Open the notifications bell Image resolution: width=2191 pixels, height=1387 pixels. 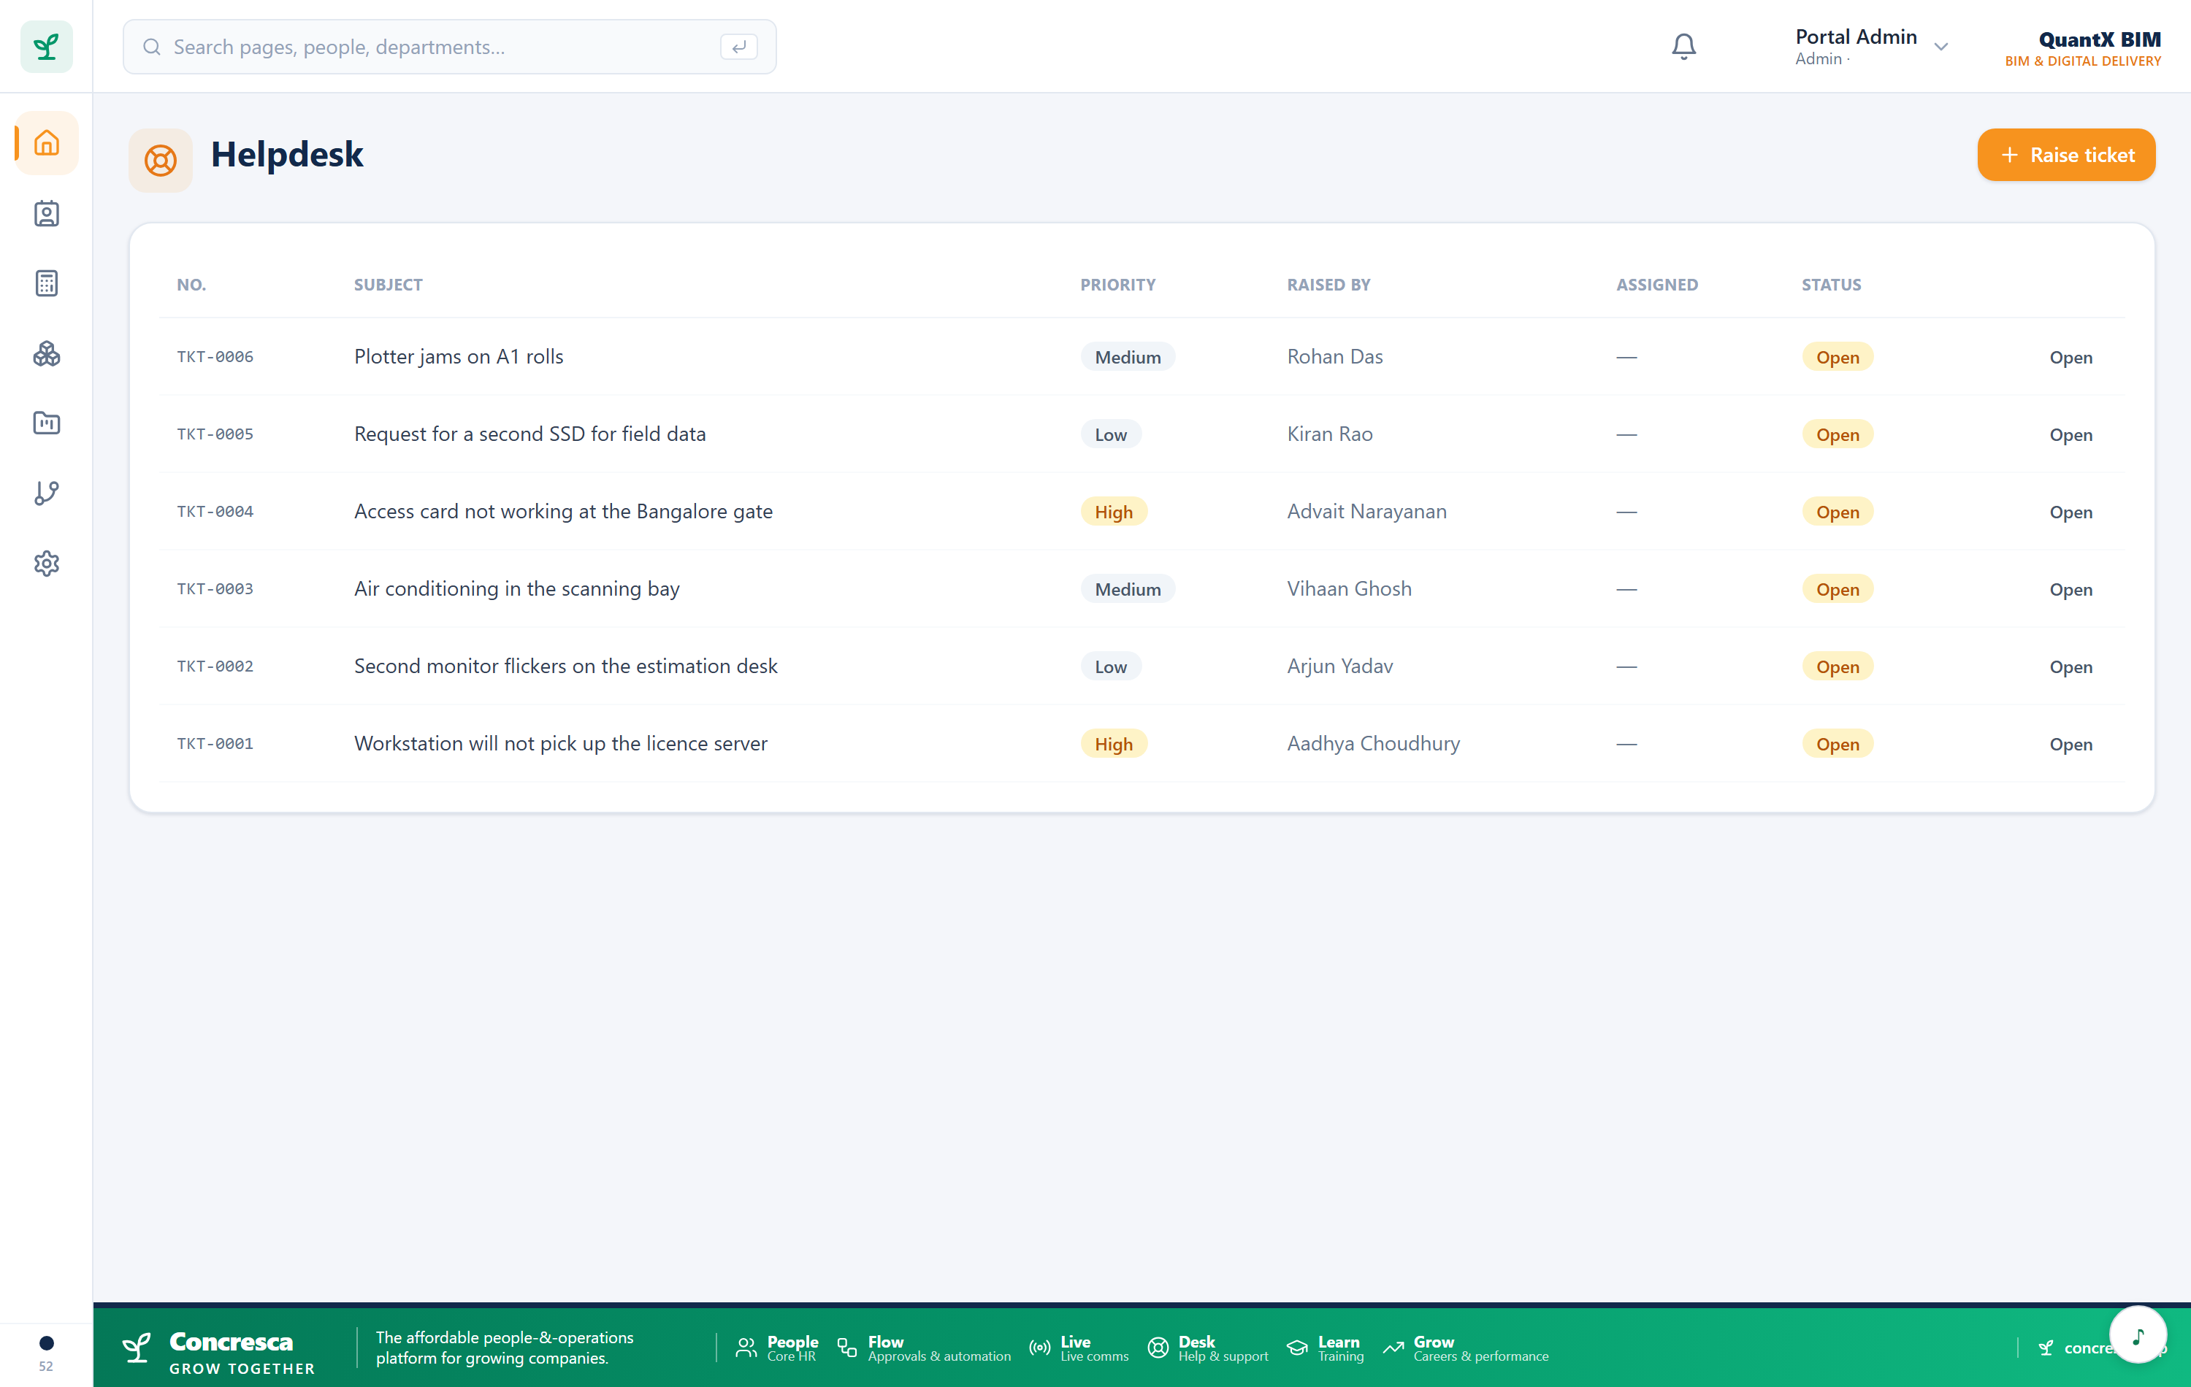[x=1683, y=47]
